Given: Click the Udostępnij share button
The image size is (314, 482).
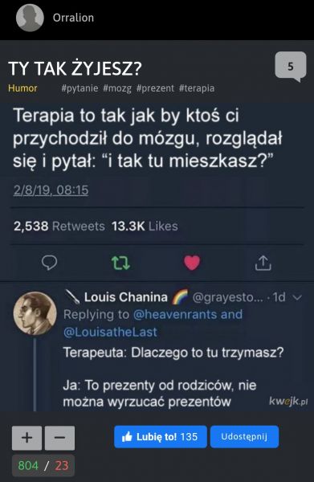Looking at the screenshot, I should 245,437.
